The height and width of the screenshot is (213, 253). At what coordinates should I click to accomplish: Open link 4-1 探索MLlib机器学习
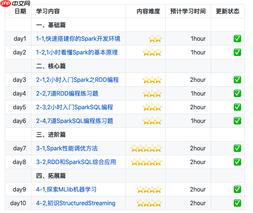tap(66, 190)
